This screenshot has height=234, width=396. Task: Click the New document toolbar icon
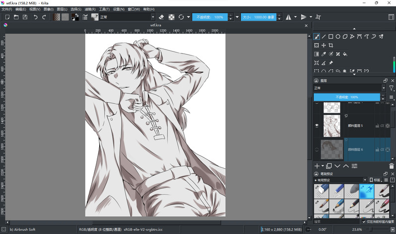coord(7,17)
